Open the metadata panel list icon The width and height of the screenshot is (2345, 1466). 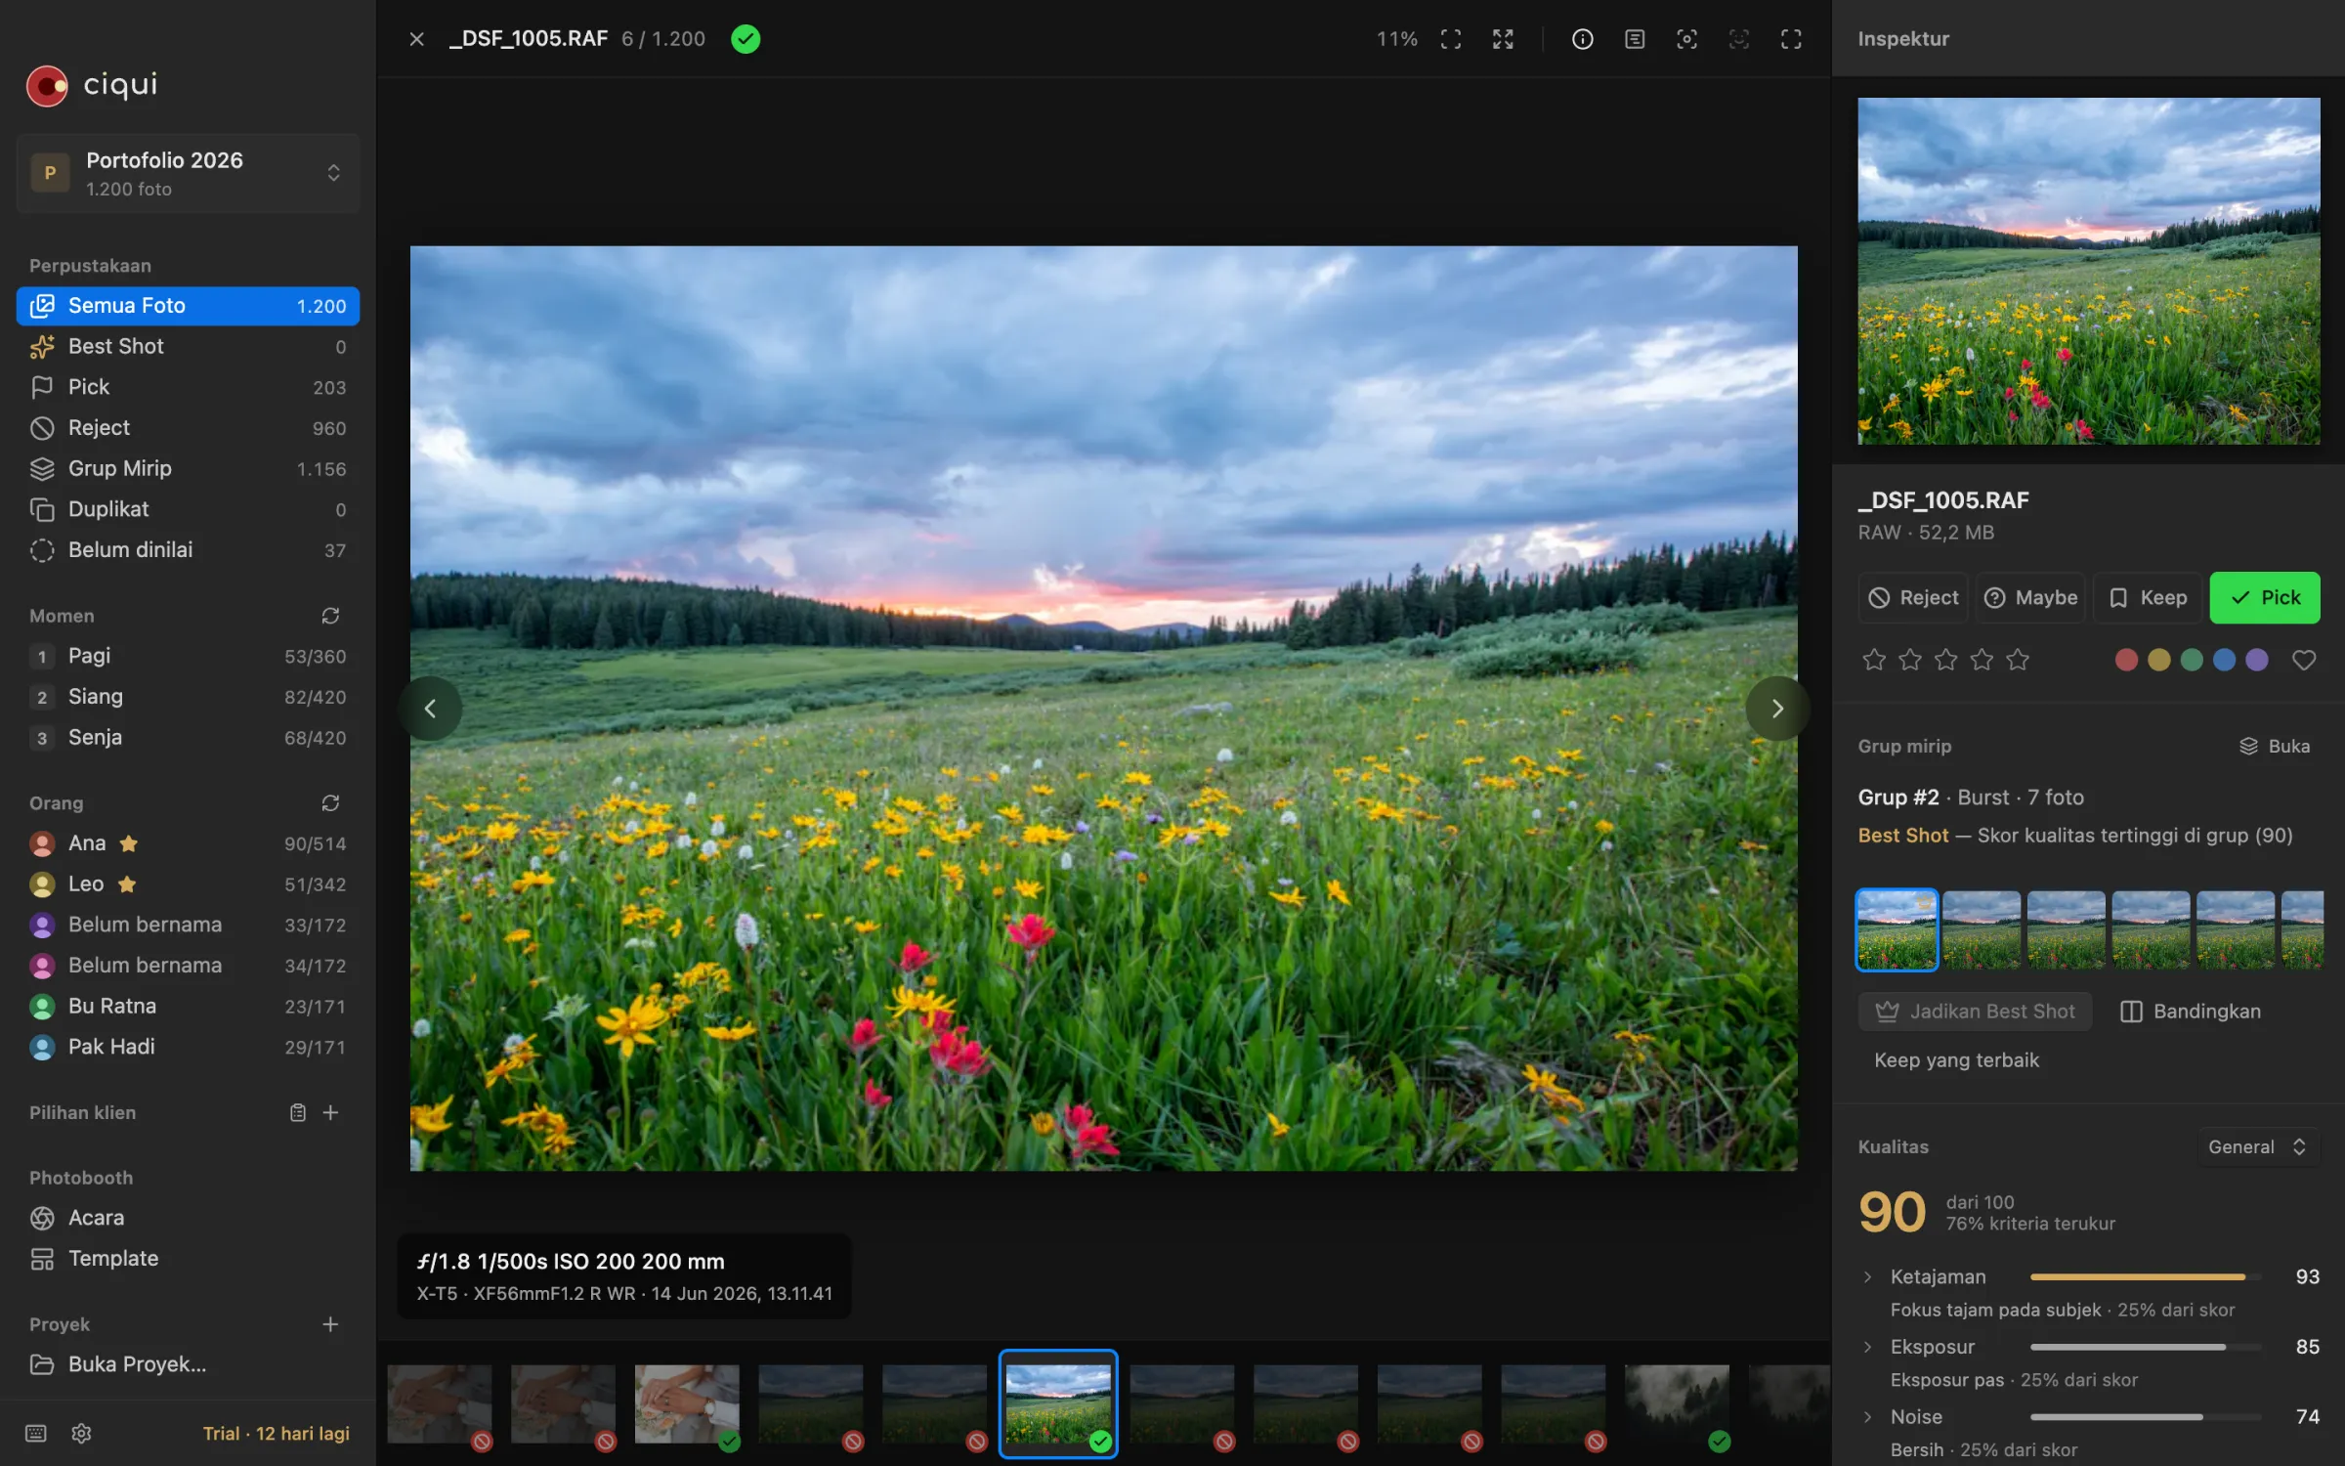(x=1635, y=39)
